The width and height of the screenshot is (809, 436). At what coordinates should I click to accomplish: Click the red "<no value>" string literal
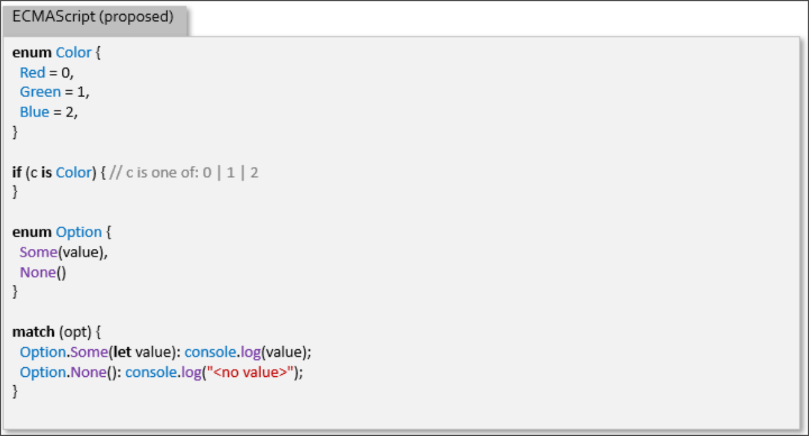point(251,372)
